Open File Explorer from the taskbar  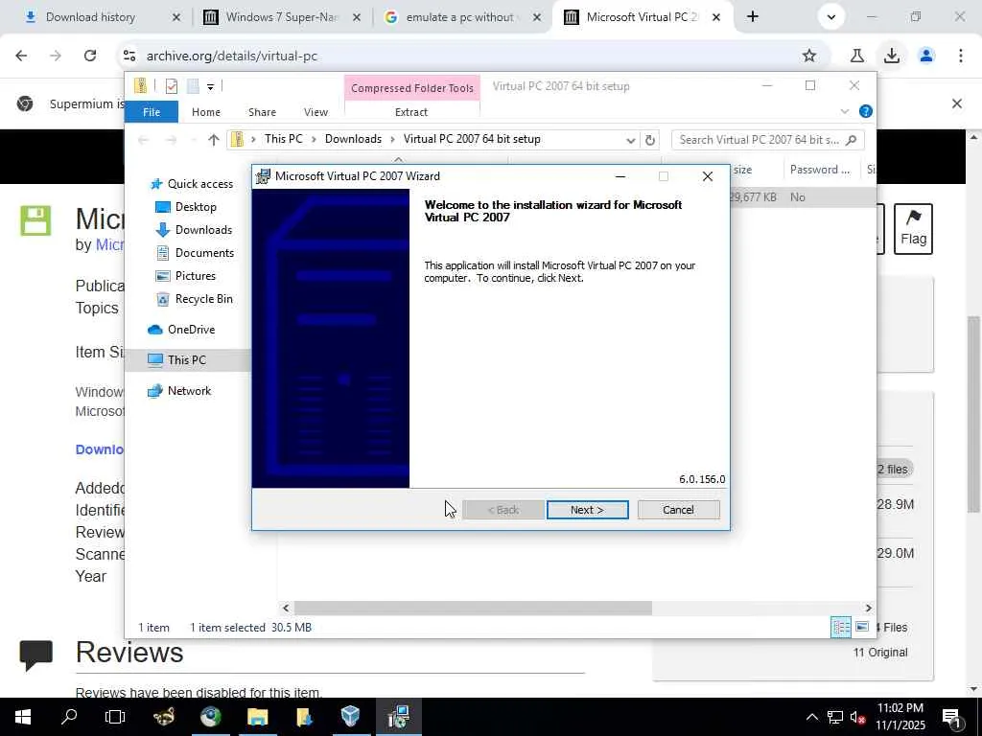pos(257,717)
